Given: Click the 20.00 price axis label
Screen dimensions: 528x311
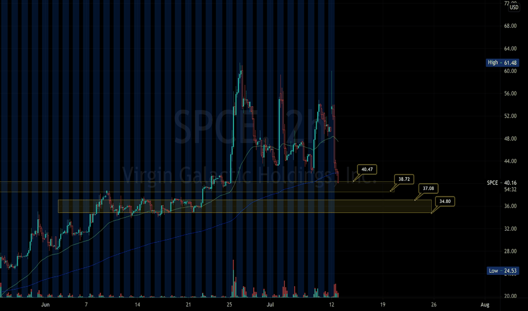Looking at the screenshot, I should click(x=510, y=296).
